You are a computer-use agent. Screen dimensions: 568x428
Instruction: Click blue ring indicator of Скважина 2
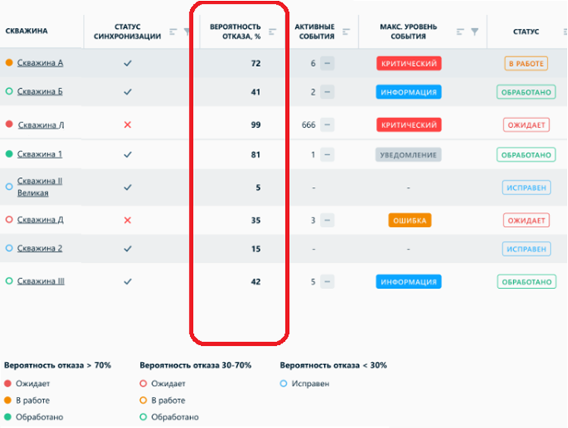9,248
